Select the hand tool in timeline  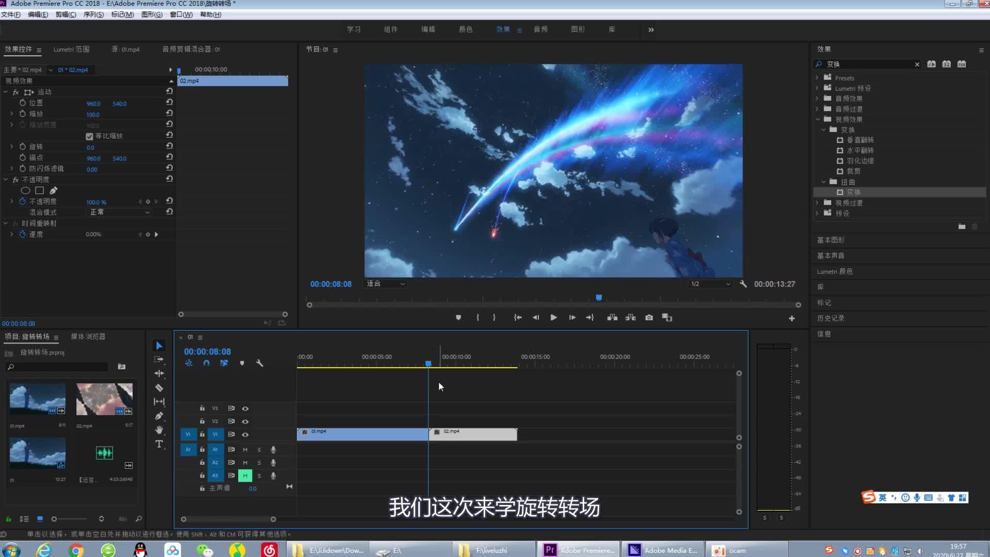click(159, 430)
